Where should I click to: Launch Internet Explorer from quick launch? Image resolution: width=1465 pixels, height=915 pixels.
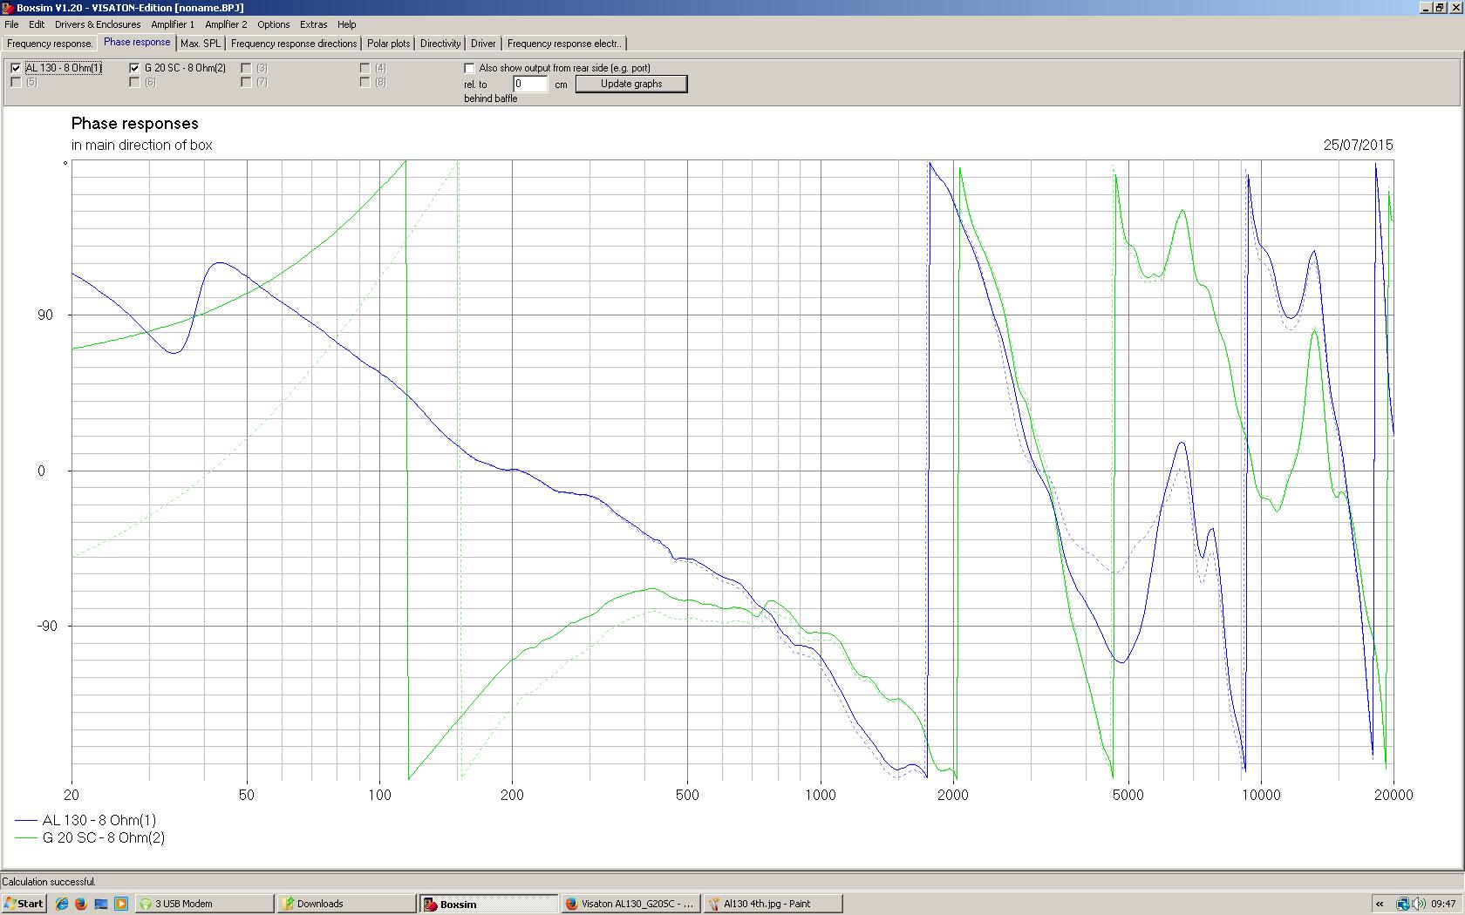[62, 904]
